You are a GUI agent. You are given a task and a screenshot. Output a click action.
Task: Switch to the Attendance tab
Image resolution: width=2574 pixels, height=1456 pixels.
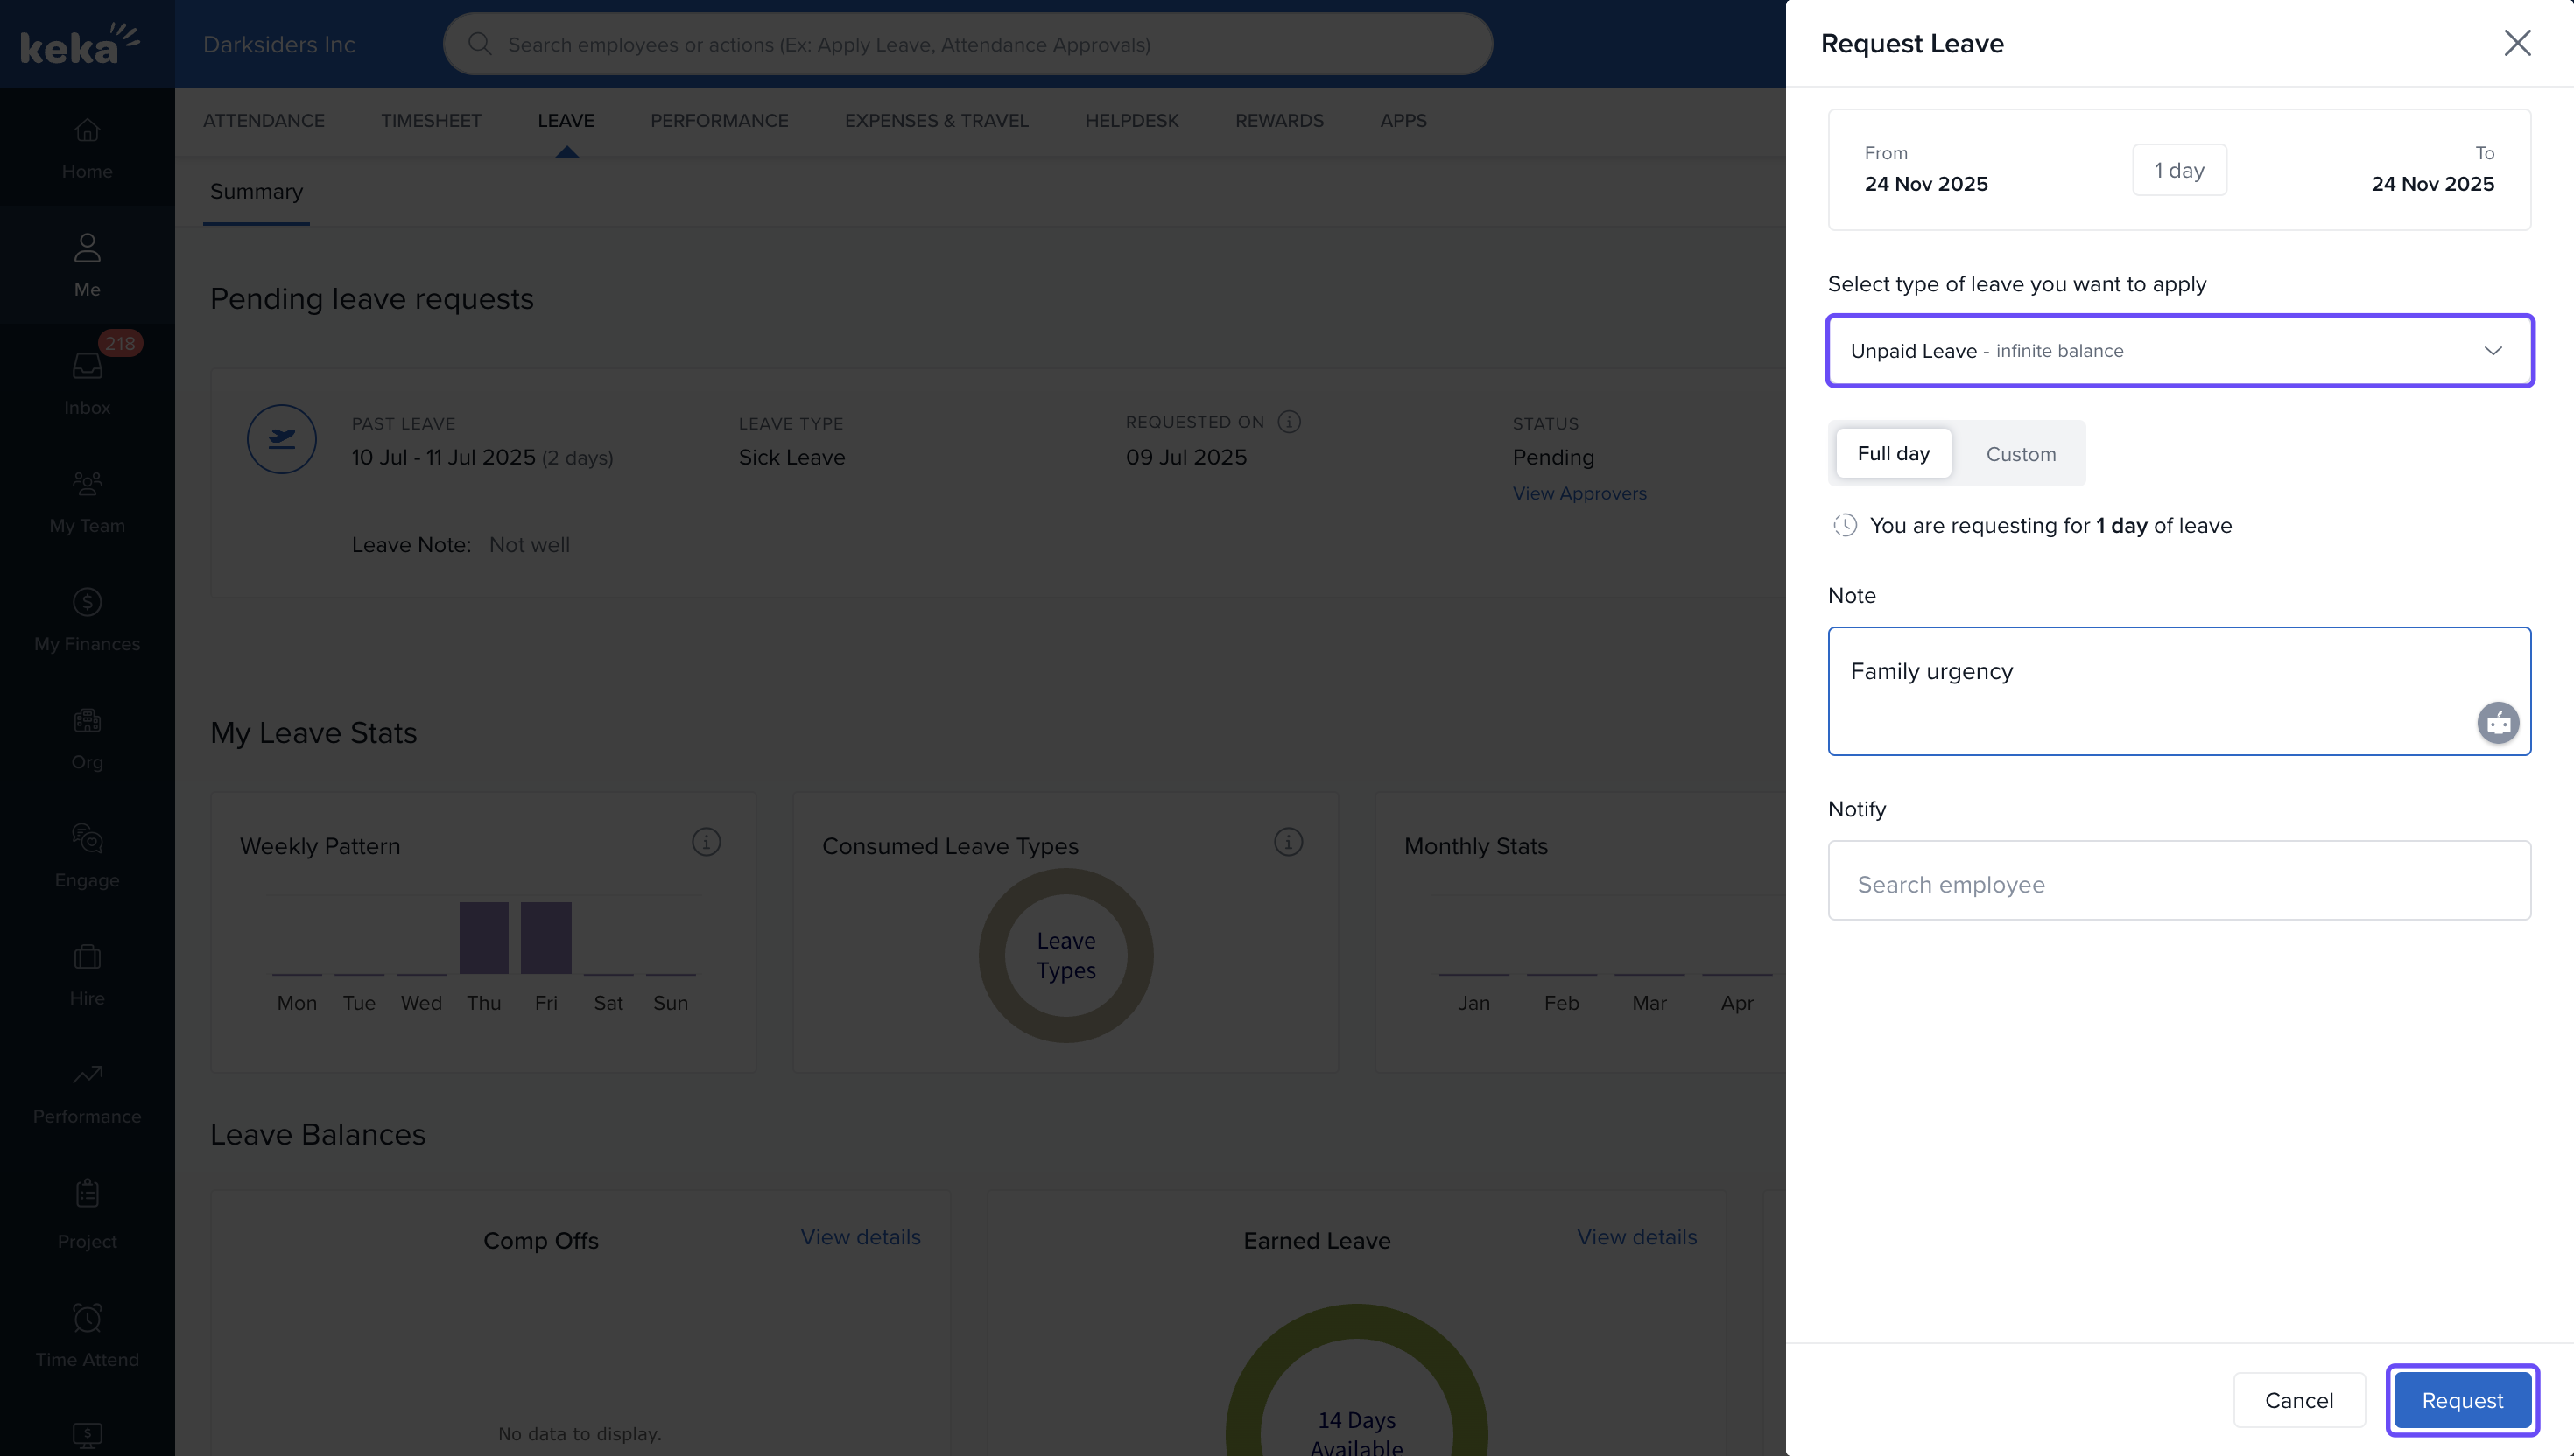click(264, 120)
